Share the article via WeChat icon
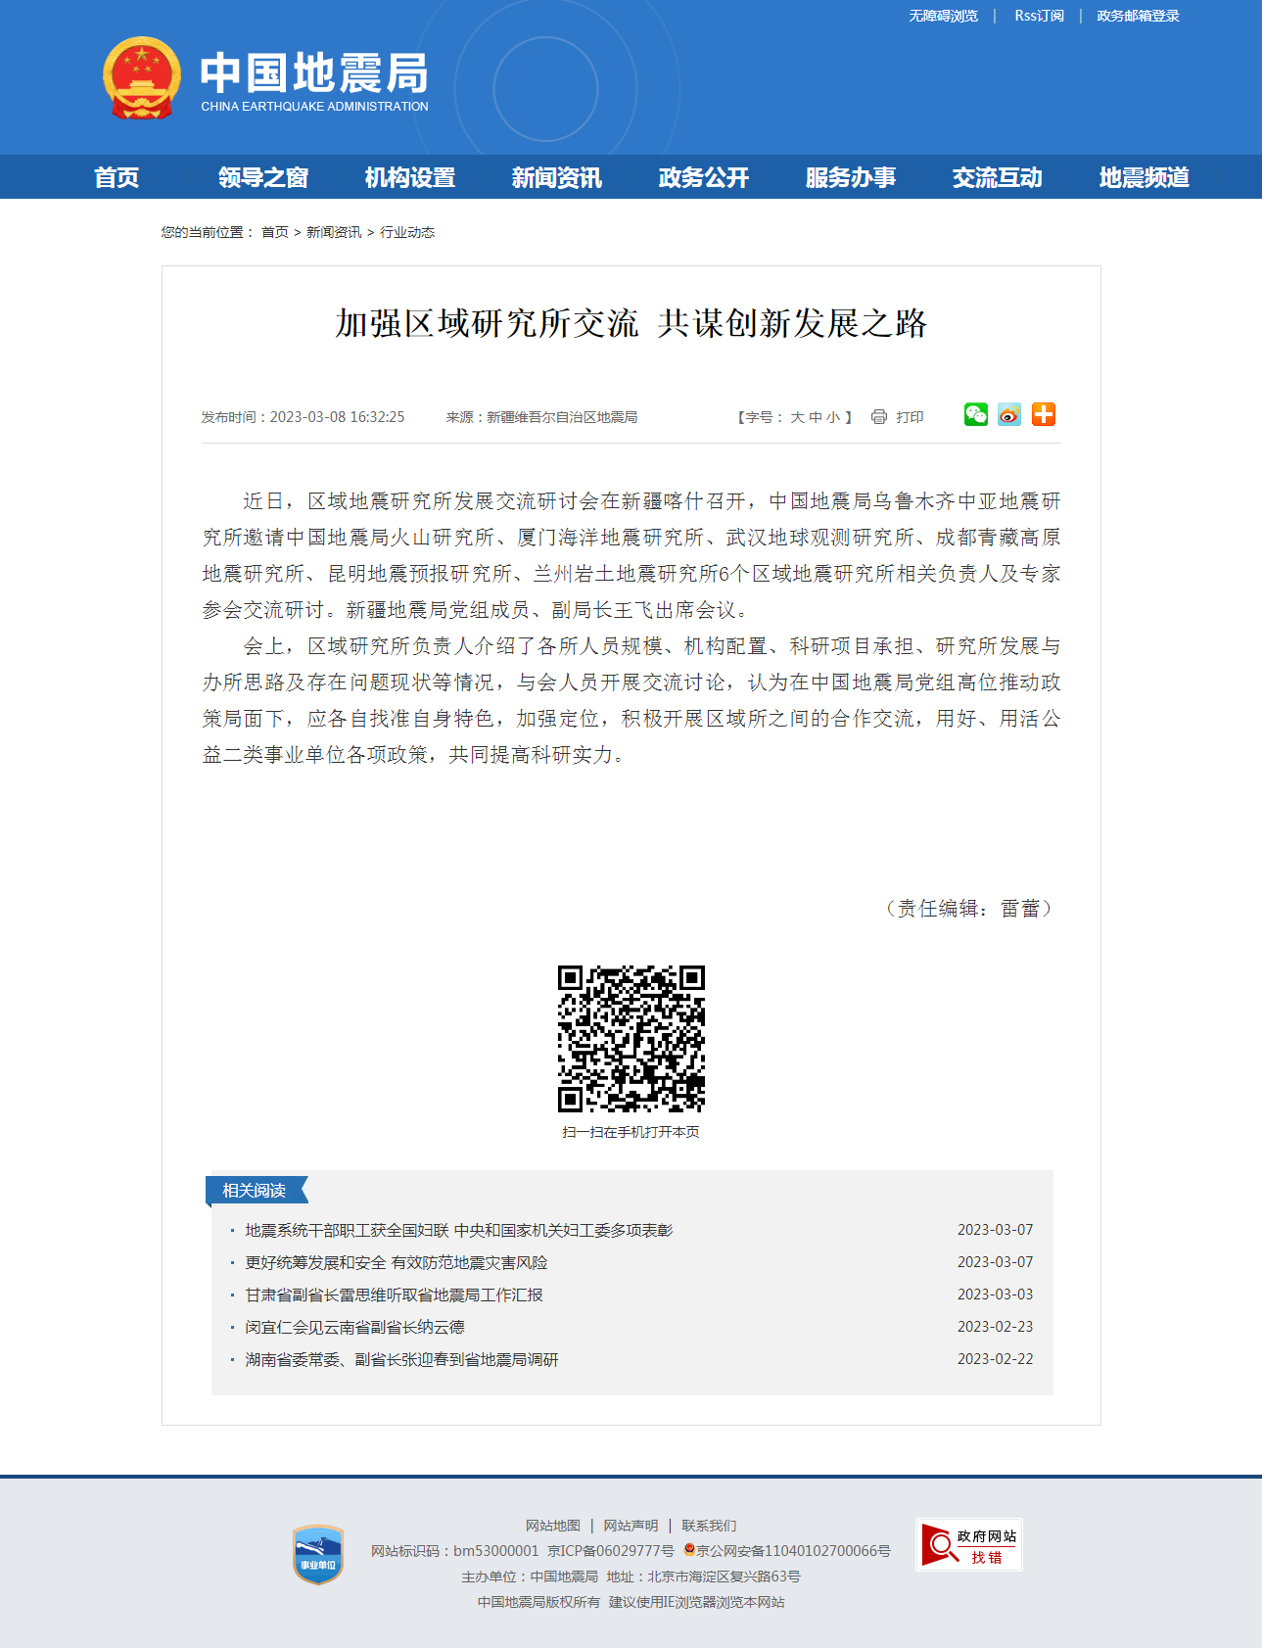Image resolution: width=1262 pixels, height=1648 pixels. click(976, 414)
